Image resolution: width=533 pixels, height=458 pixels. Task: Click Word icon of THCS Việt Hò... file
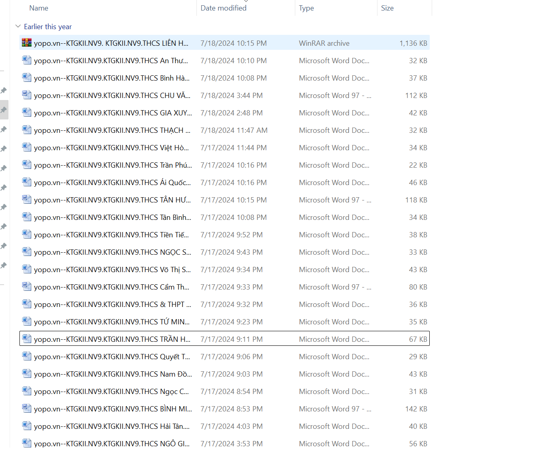click(x=27, y=147)
